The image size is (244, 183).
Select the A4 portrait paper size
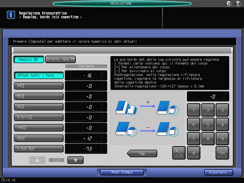pyautogui.click(x=39, y=86)
